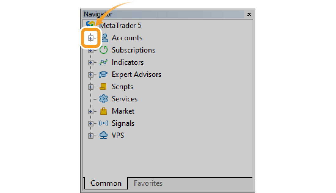Select the VPS cloud icon
Screen dimensions: 336x193
[104, 135]
